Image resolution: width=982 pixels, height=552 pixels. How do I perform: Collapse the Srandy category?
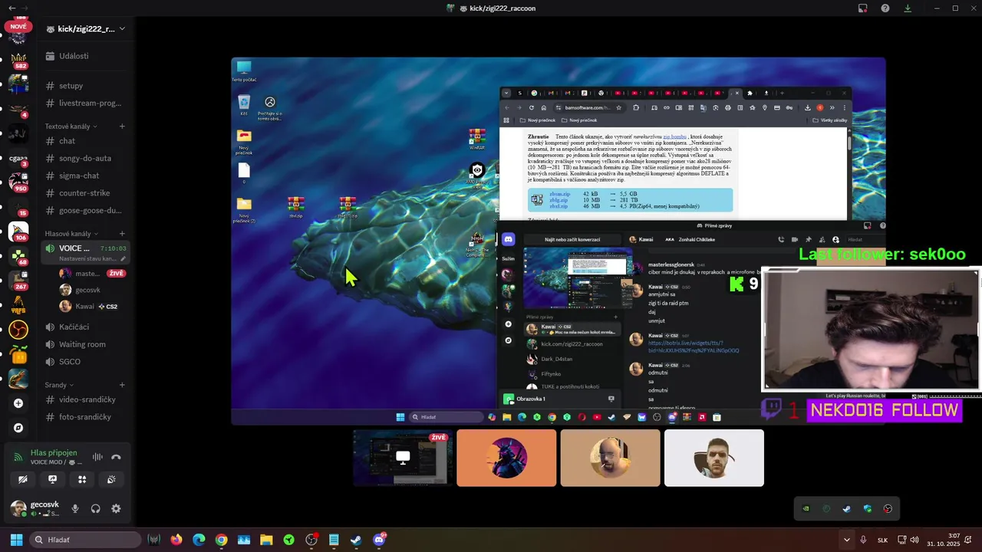click(59, 385)
